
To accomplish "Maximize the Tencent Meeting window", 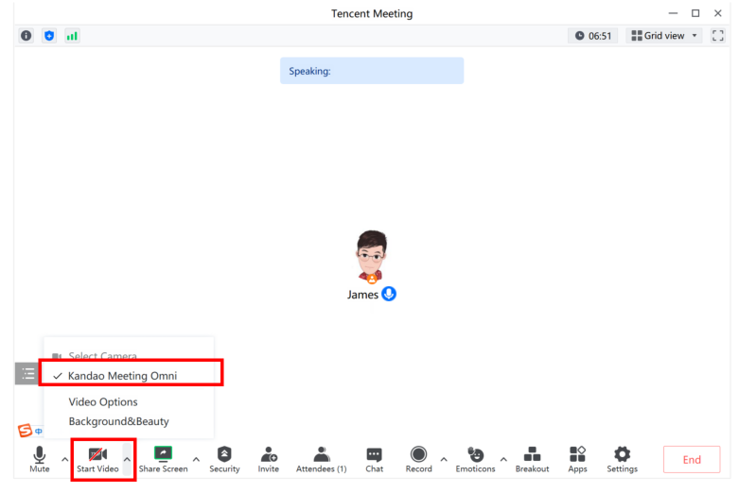I will point(695,13).
